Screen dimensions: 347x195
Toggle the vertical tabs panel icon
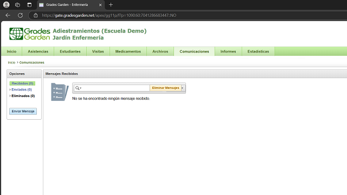click(29, 5)
